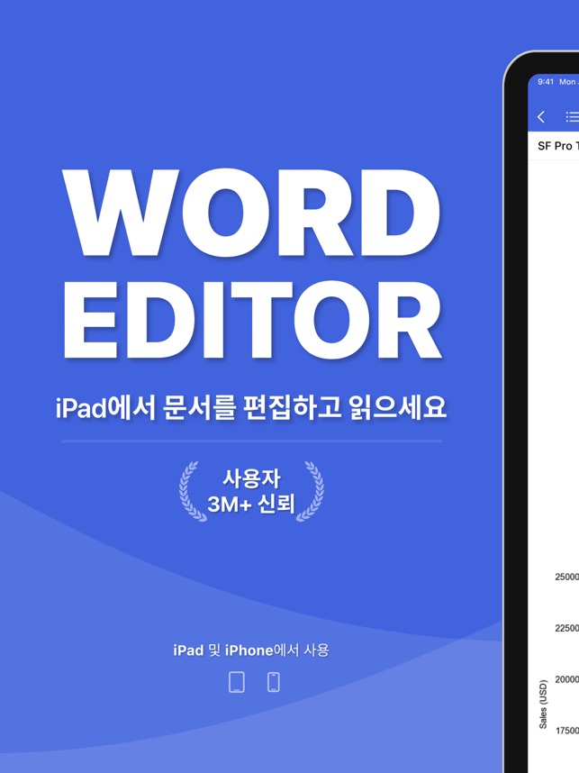The height and width of the screenshot is (773, 579).
Task: Tap the back chevron in iPad app
Action: tap(541, 117)
